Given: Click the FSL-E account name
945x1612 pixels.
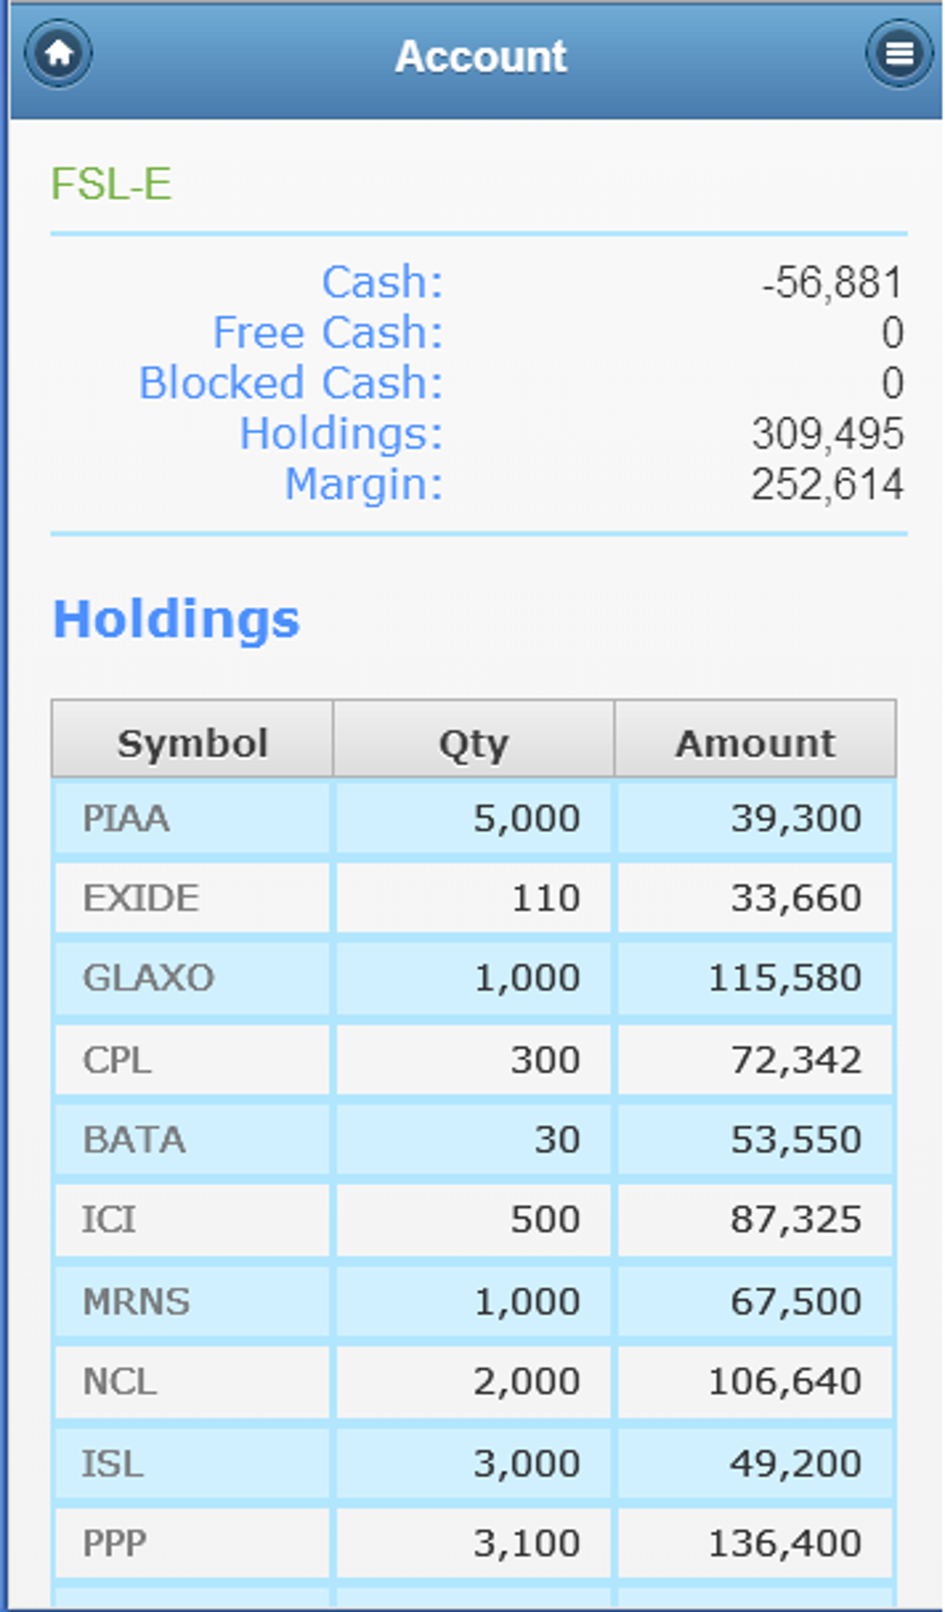Looking at the screenshot, I should tap(111, 184).
